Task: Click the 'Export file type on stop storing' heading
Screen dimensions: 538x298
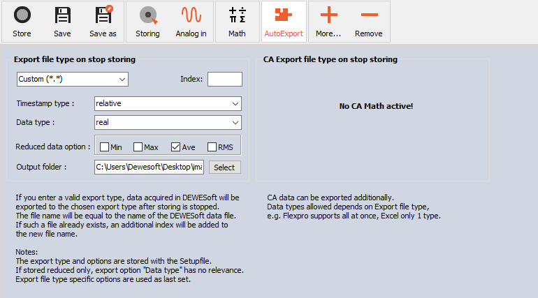Action: pos(75,59)
